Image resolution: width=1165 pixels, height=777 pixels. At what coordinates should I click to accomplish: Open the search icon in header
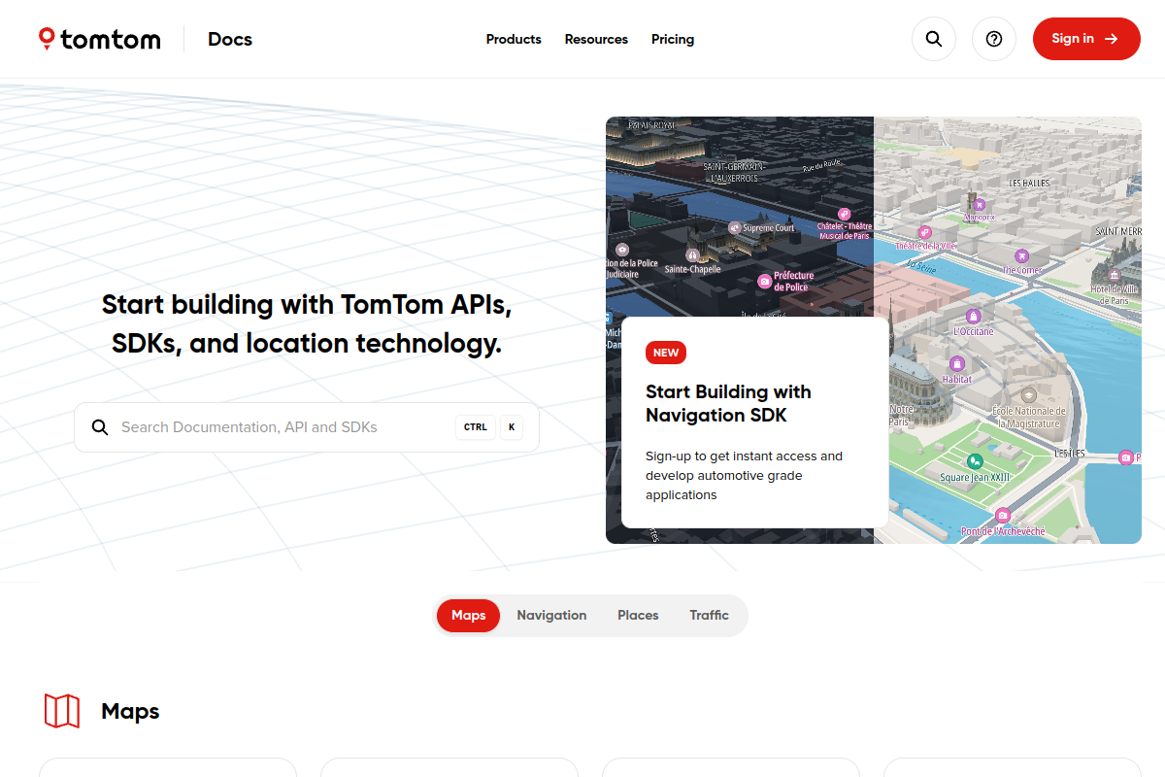coord(934,39)
